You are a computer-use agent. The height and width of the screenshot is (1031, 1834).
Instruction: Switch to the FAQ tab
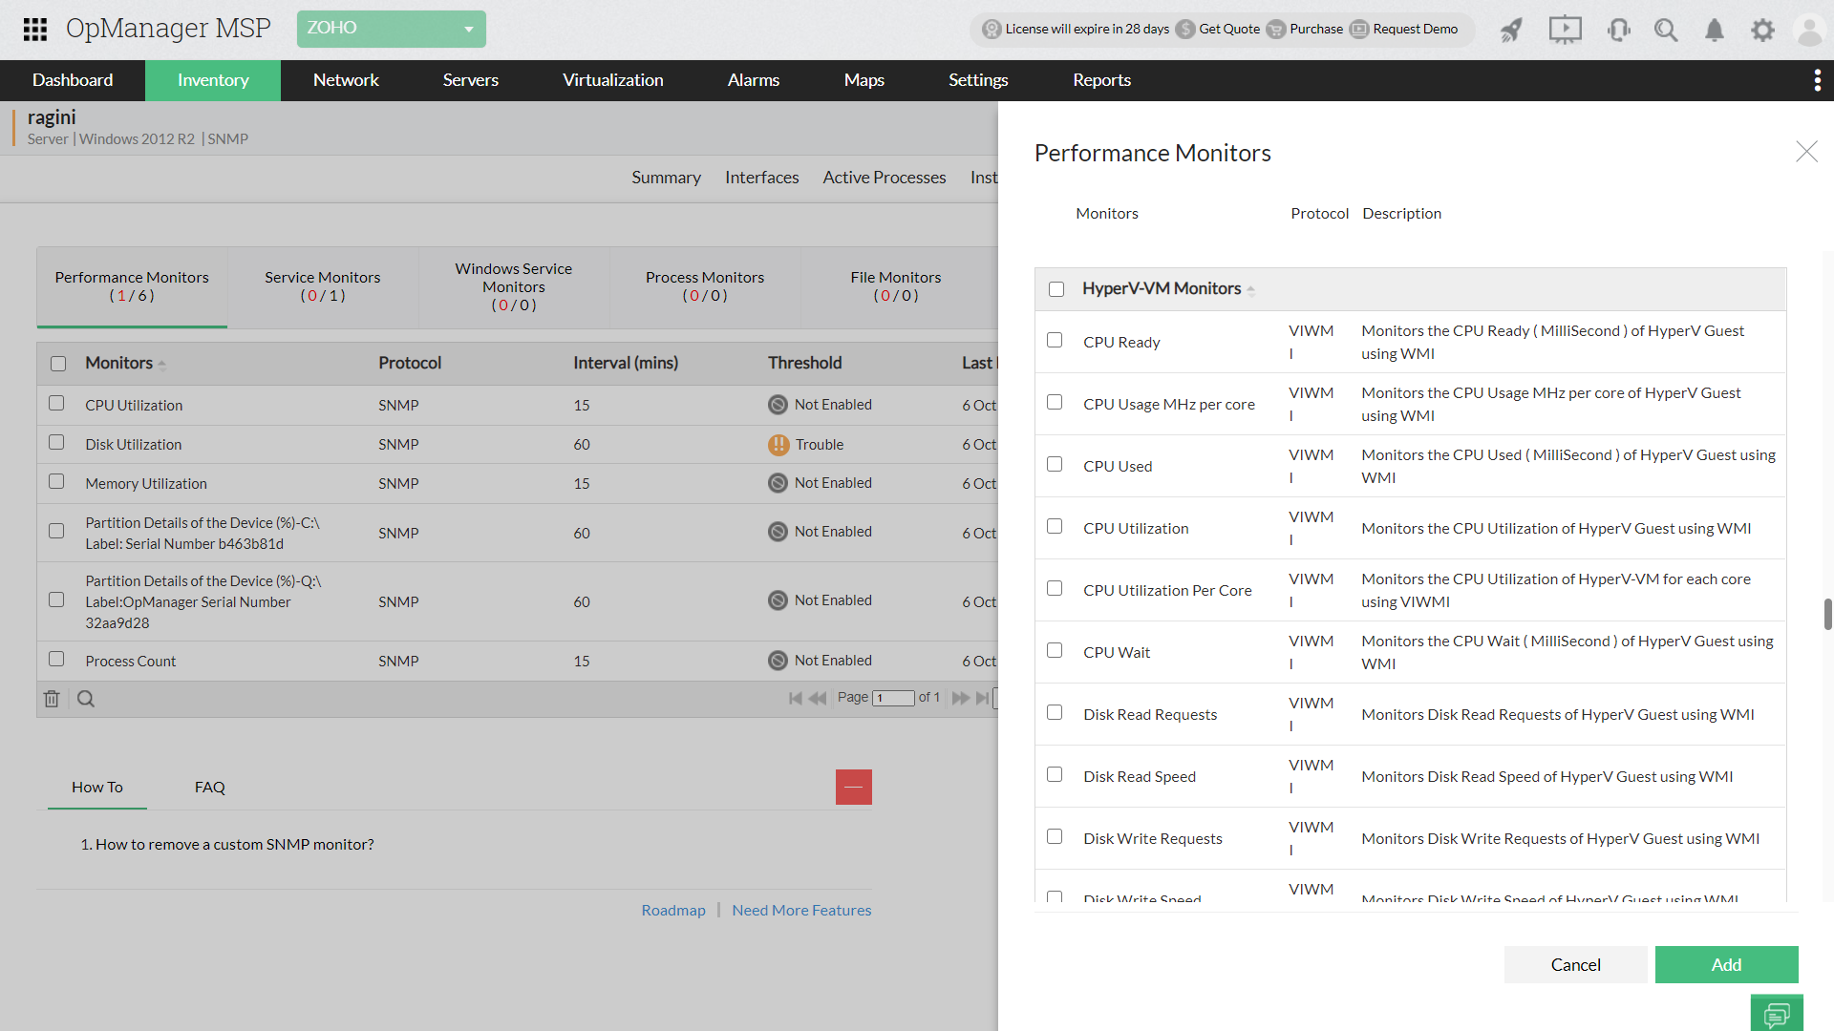tap(209, 787)
